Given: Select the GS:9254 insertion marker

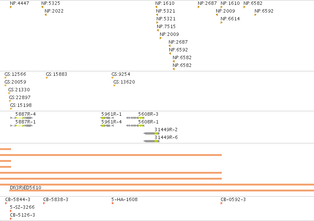Looking at the screenshot, I should [113, 78].
